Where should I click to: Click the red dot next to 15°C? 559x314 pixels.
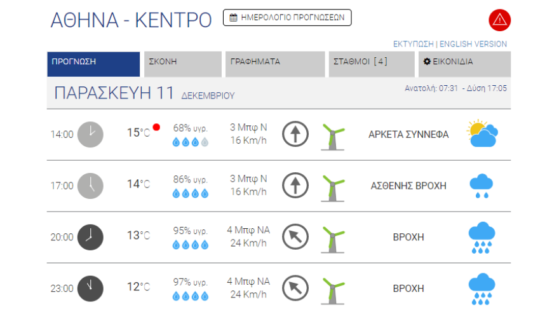156,127
